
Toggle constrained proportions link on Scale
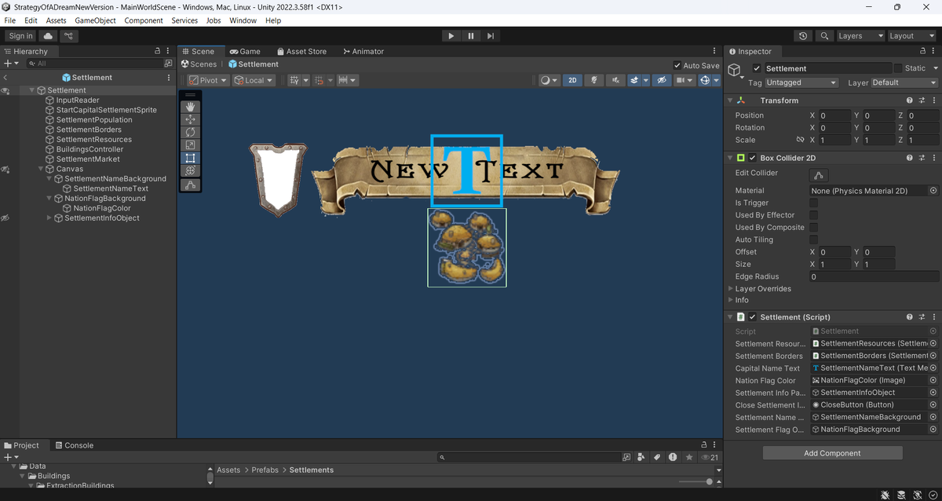coord(800,140)
